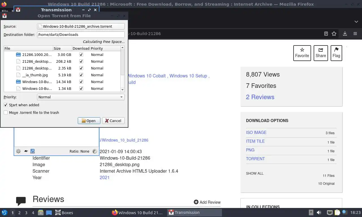Bookmark this page with star icon
The image size is (362, 217).
coord(334,34)
